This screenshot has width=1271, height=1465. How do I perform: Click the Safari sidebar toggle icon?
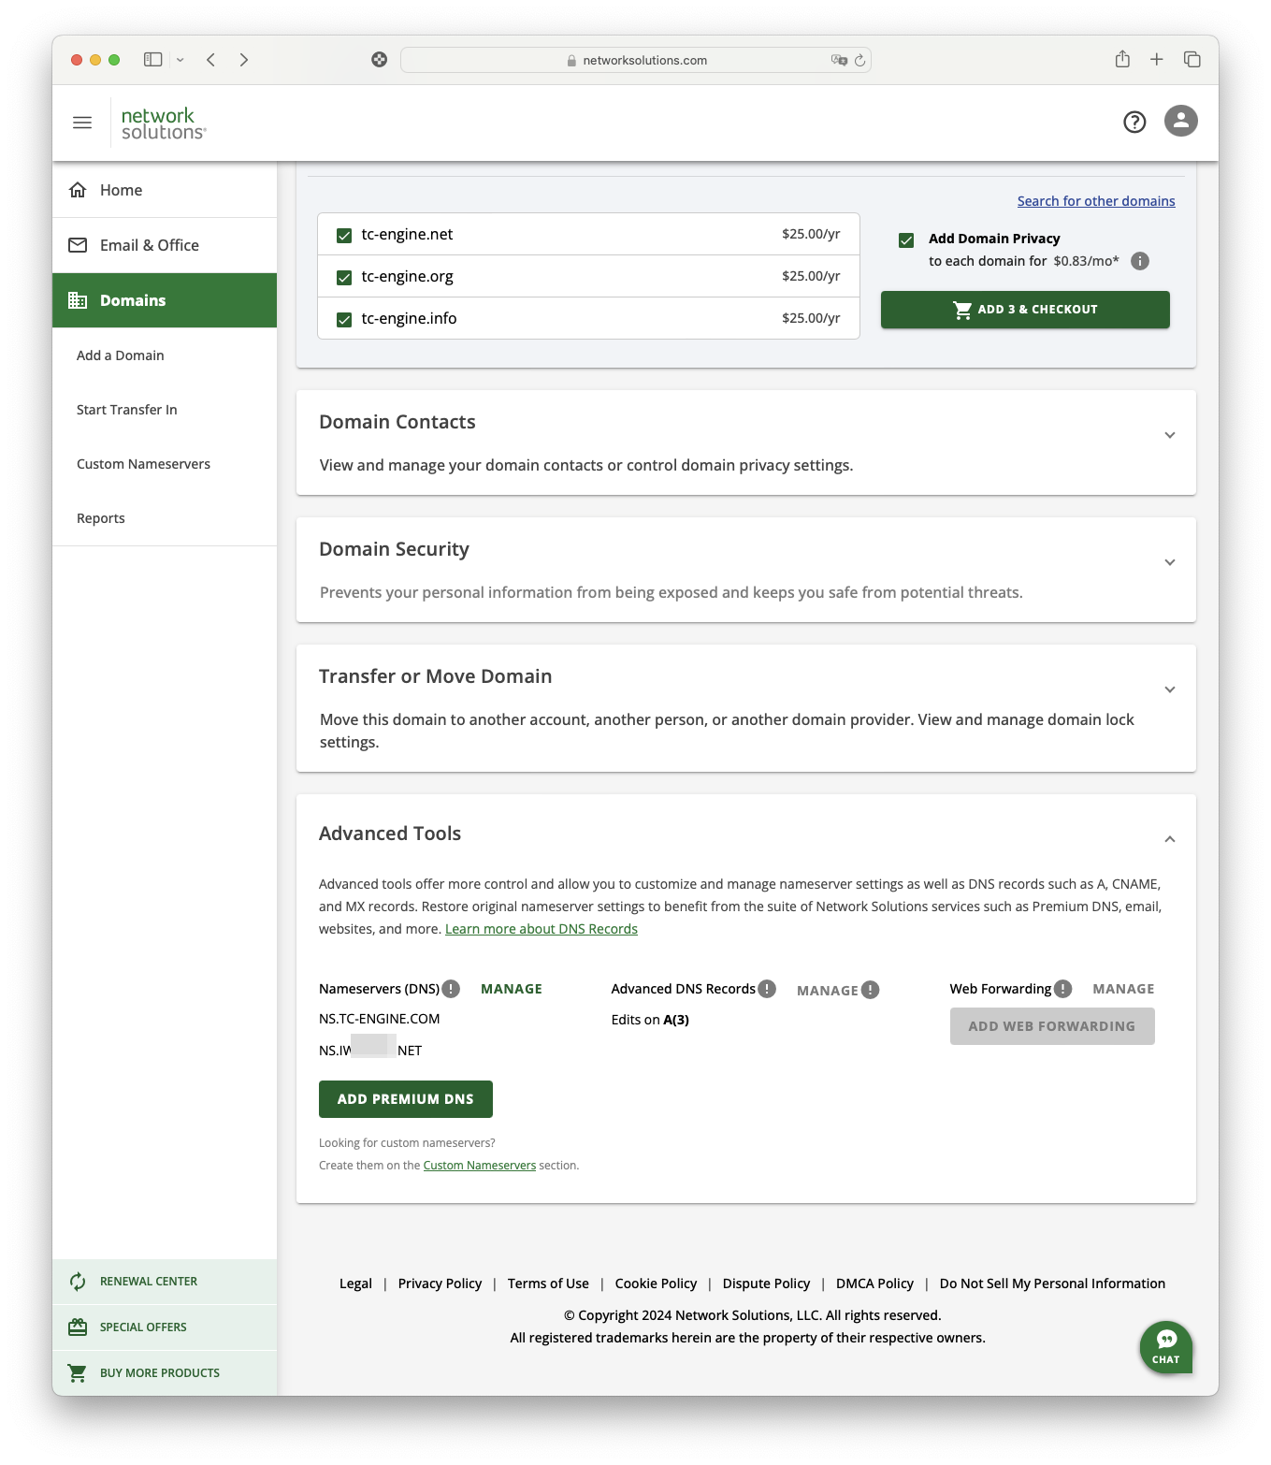click(x=152, y=60)
